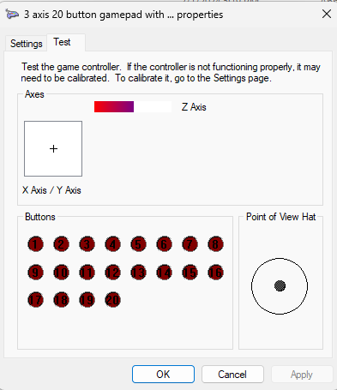Confirm with the OK button
The height and width of the screenshot is (390, 337).
pyautogui.click(x=163, y=375)
